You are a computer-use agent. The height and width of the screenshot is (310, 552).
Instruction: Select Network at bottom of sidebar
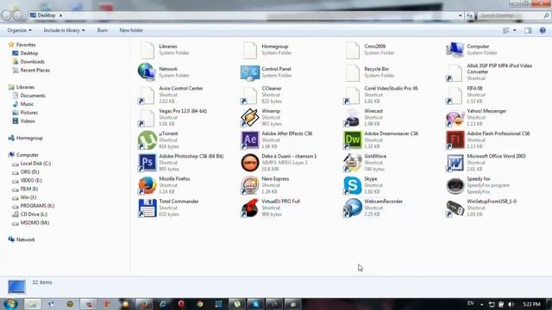(x=25, y=239)
